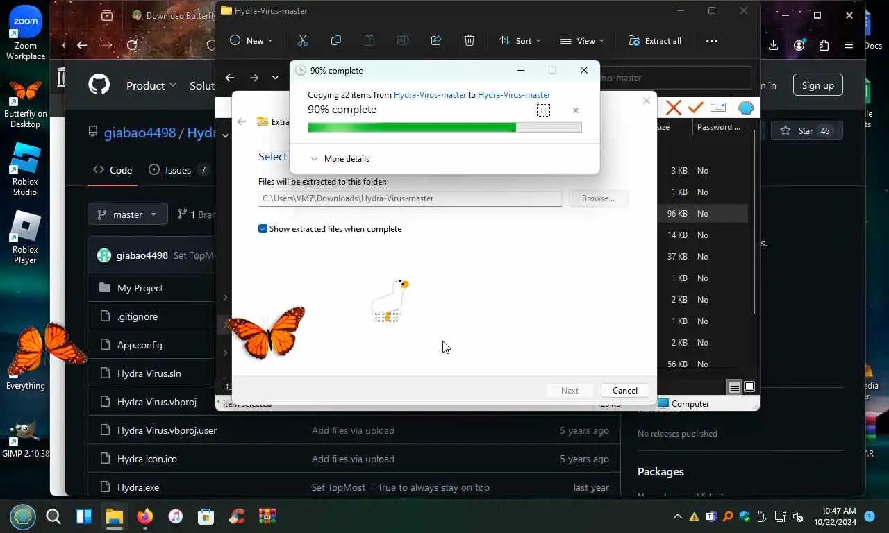Open the GitHub logo home link
This screenshot has height=533, width=889.
pyautogui.click(x=99, y=85)
